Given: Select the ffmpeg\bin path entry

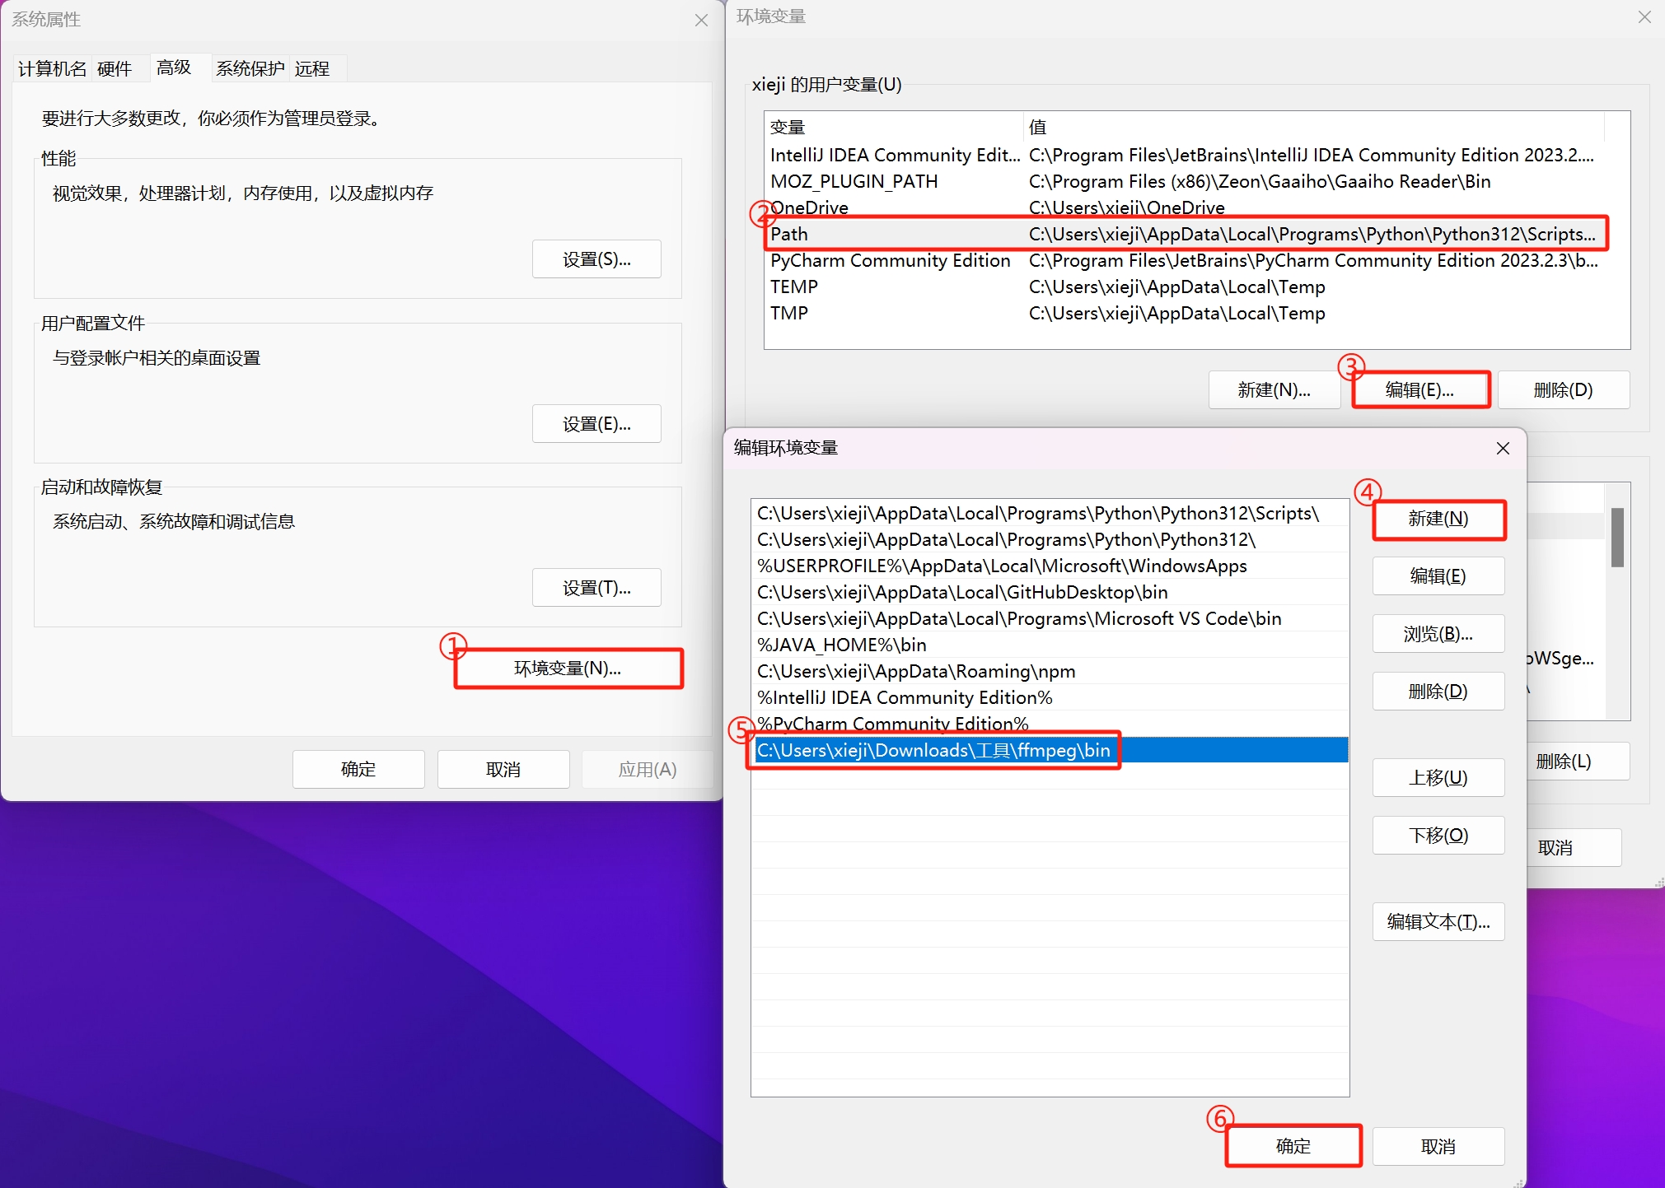Looking at the screenshot, I should 933,750.
